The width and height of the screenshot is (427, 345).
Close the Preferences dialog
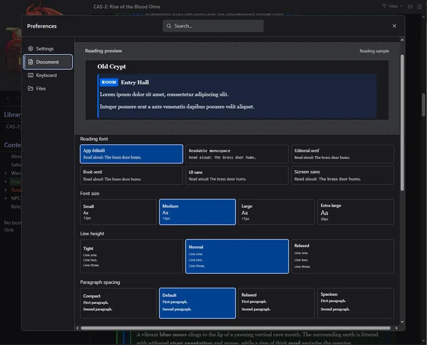(394, 26)
